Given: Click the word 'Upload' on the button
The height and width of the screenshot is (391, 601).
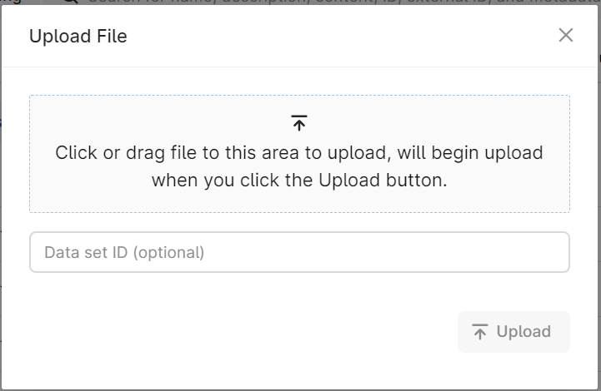Looking at the screenshot, I should [x=523, y=332].
